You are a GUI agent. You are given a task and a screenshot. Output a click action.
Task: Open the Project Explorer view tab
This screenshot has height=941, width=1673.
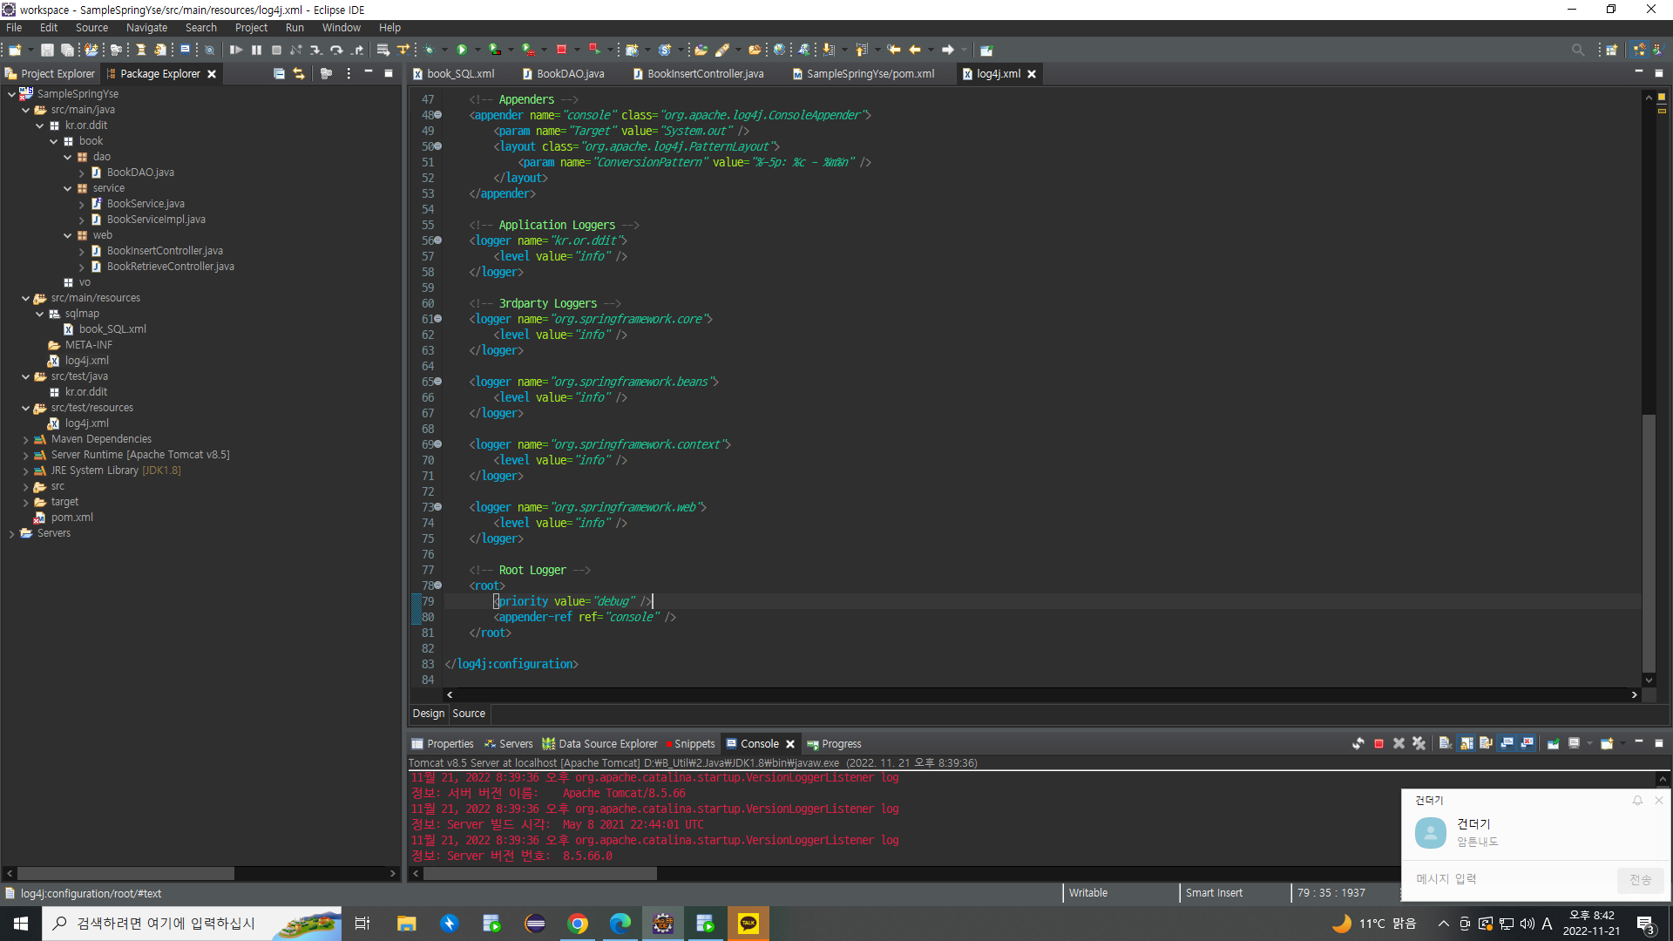[58, 74]
